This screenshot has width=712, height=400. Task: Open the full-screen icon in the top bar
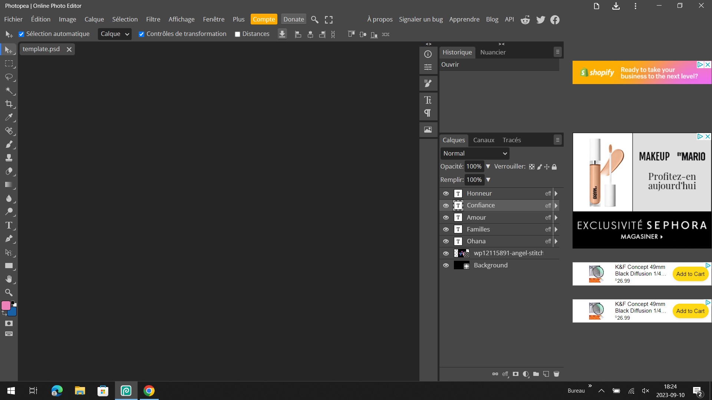coord(328,19)
